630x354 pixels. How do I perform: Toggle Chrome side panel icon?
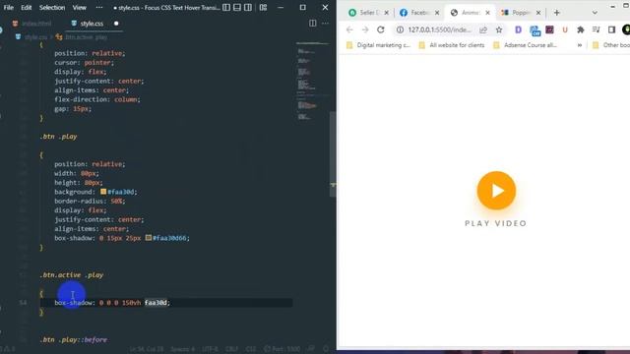click(x=611, y=29)
